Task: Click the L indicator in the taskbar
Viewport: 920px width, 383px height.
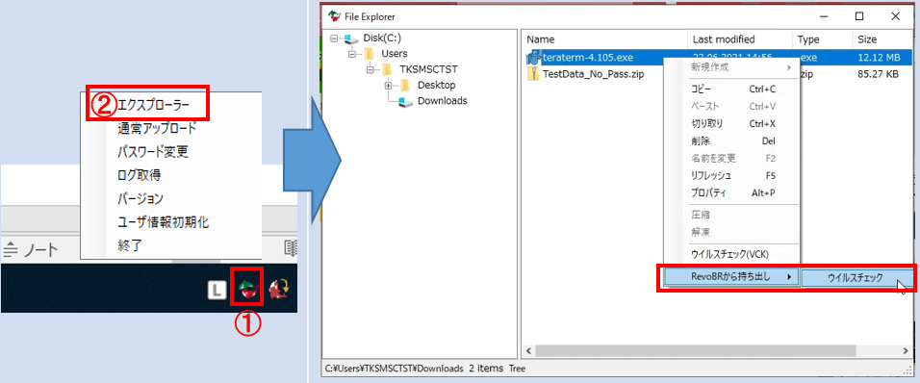Action: (x=217, y=289)
